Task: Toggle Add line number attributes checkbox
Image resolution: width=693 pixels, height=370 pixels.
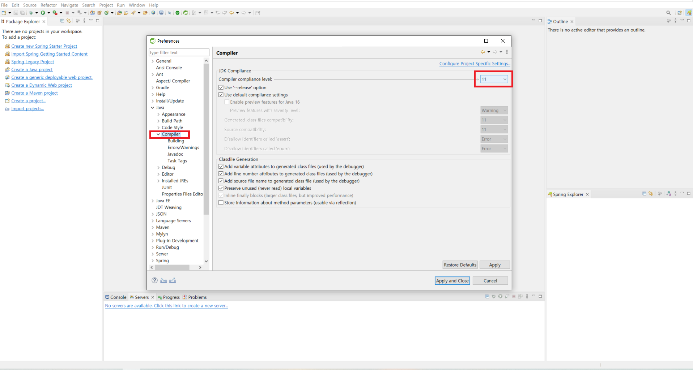Action: click(221, 174)
